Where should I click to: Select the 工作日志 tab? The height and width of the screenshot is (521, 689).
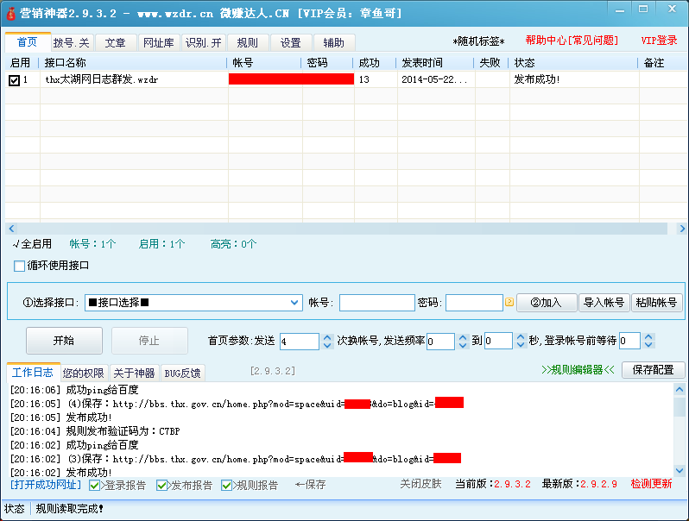point(33,373)
